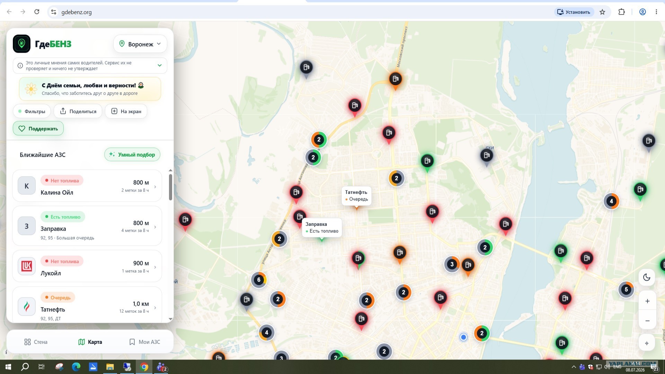Switch to the Мои АЗС tab

coord(144,342)
